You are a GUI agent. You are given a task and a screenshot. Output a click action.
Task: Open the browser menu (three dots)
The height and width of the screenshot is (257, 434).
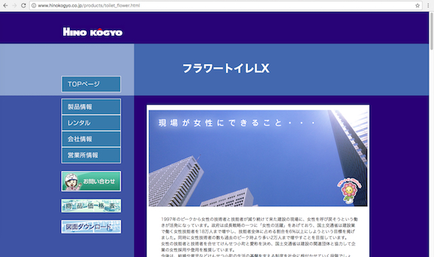(428, 5)
